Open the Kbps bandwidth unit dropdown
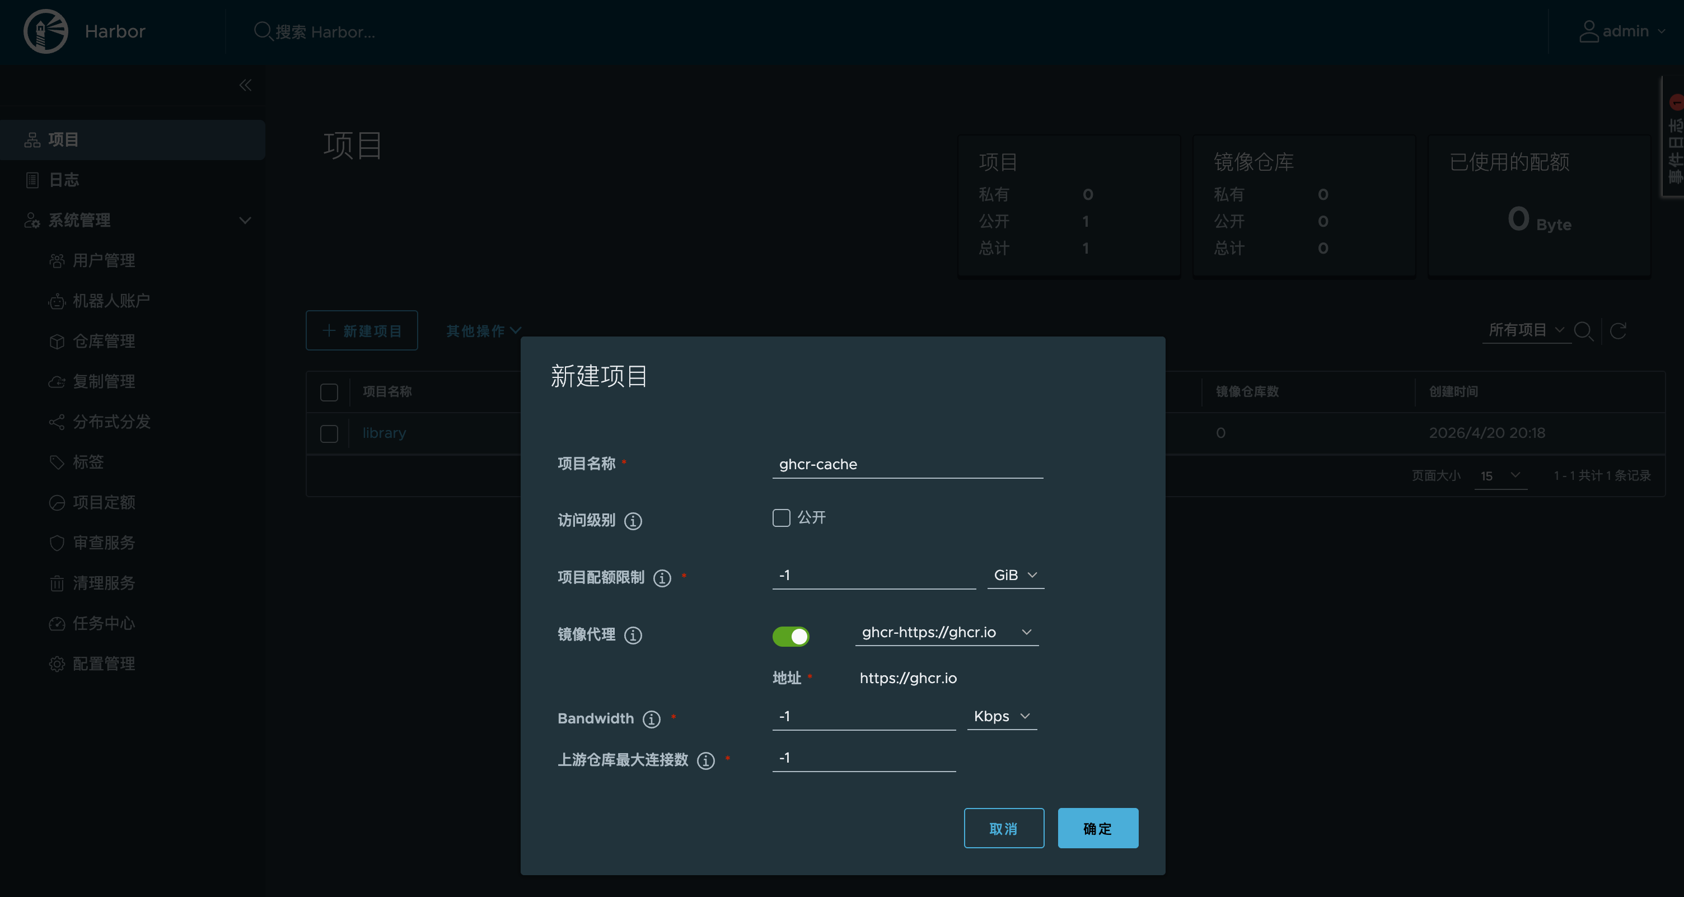This screenshot has width=1684, height=897. [1002, 717]
